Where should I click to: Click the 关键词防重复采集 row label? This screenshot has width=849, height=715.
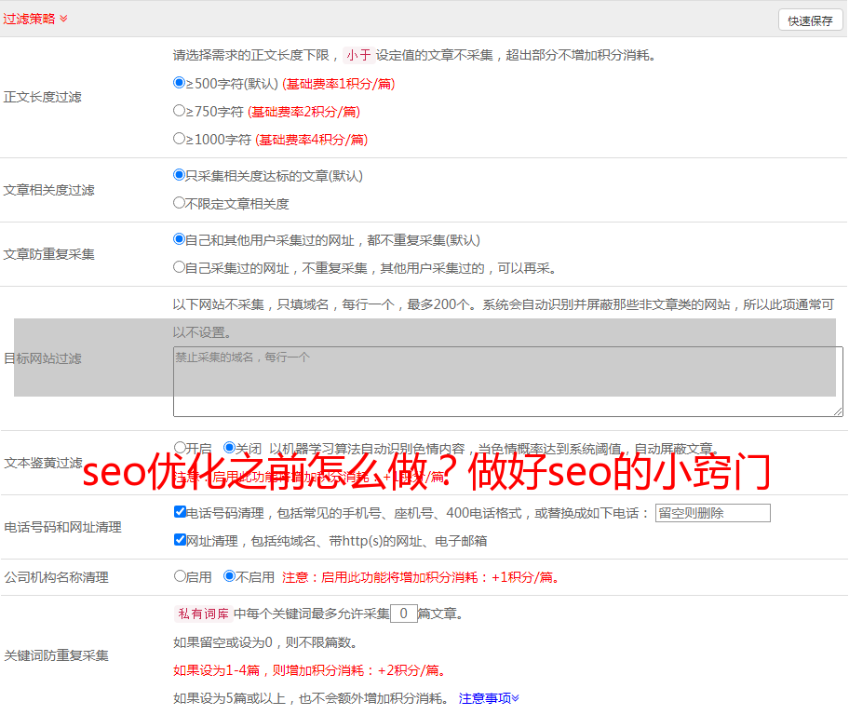[56, 655]
